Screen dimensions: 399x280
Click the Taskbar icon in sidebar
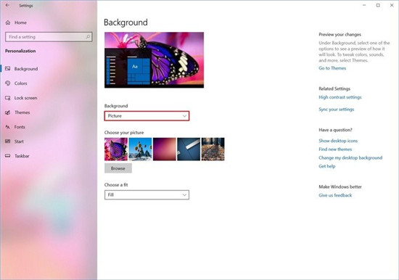click(x=8, y=156)
